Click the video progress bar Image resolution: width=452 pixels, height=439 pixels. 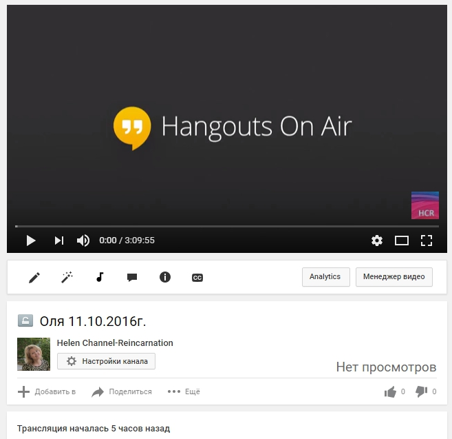[227, 226]
